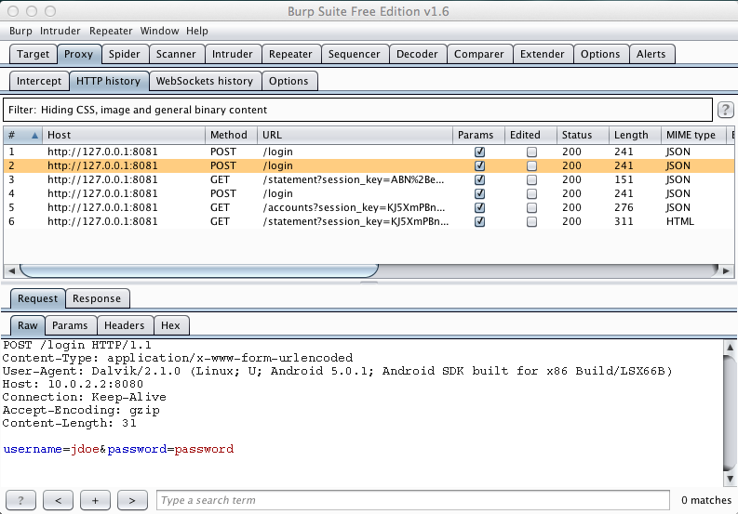The image size is (738, 514).
Task: Toggle Edited checkbox for request 3
Action: [531, 179]
